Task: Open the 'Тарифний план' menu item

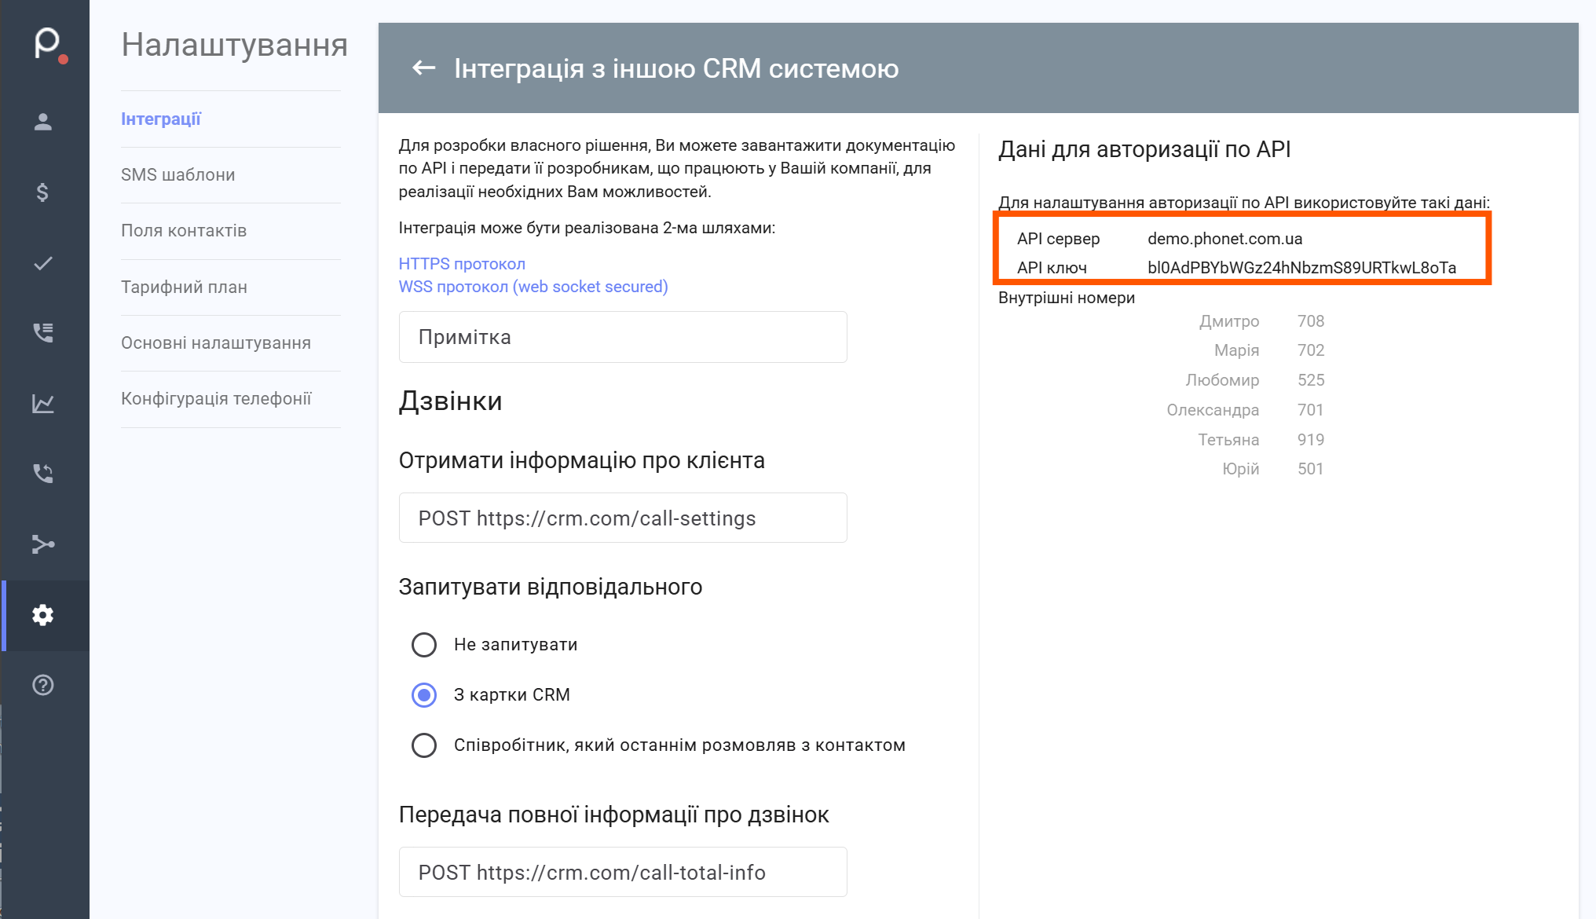Action: click(184, 287)
